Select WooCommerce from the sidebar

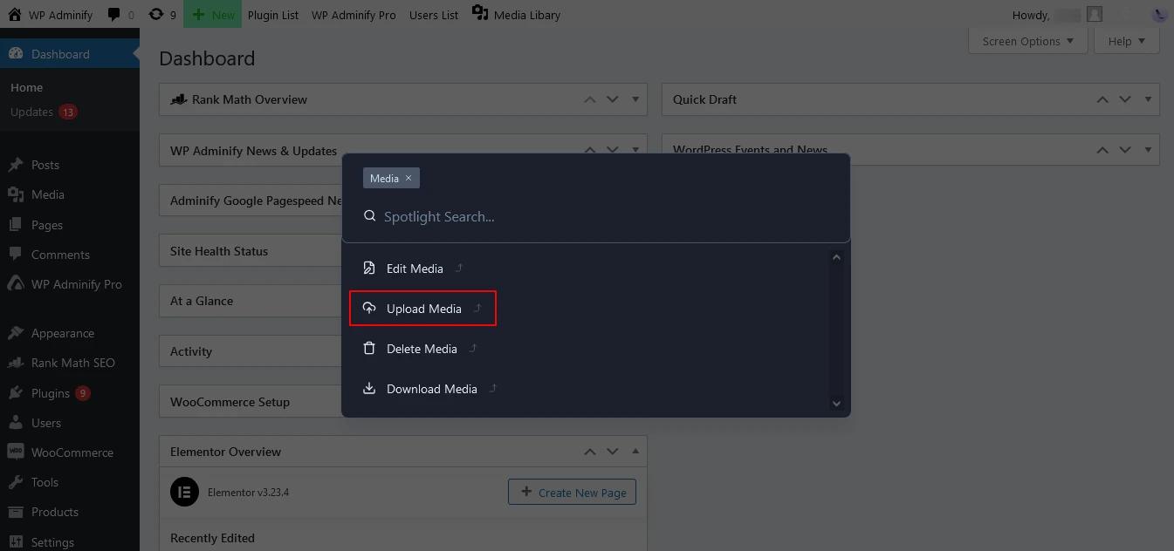click(x=72, y=452)
